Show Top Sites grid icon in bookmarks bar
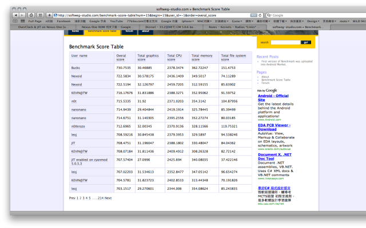Image resolution: width=366 pixels, height=228 pixels. click(23, 21)
